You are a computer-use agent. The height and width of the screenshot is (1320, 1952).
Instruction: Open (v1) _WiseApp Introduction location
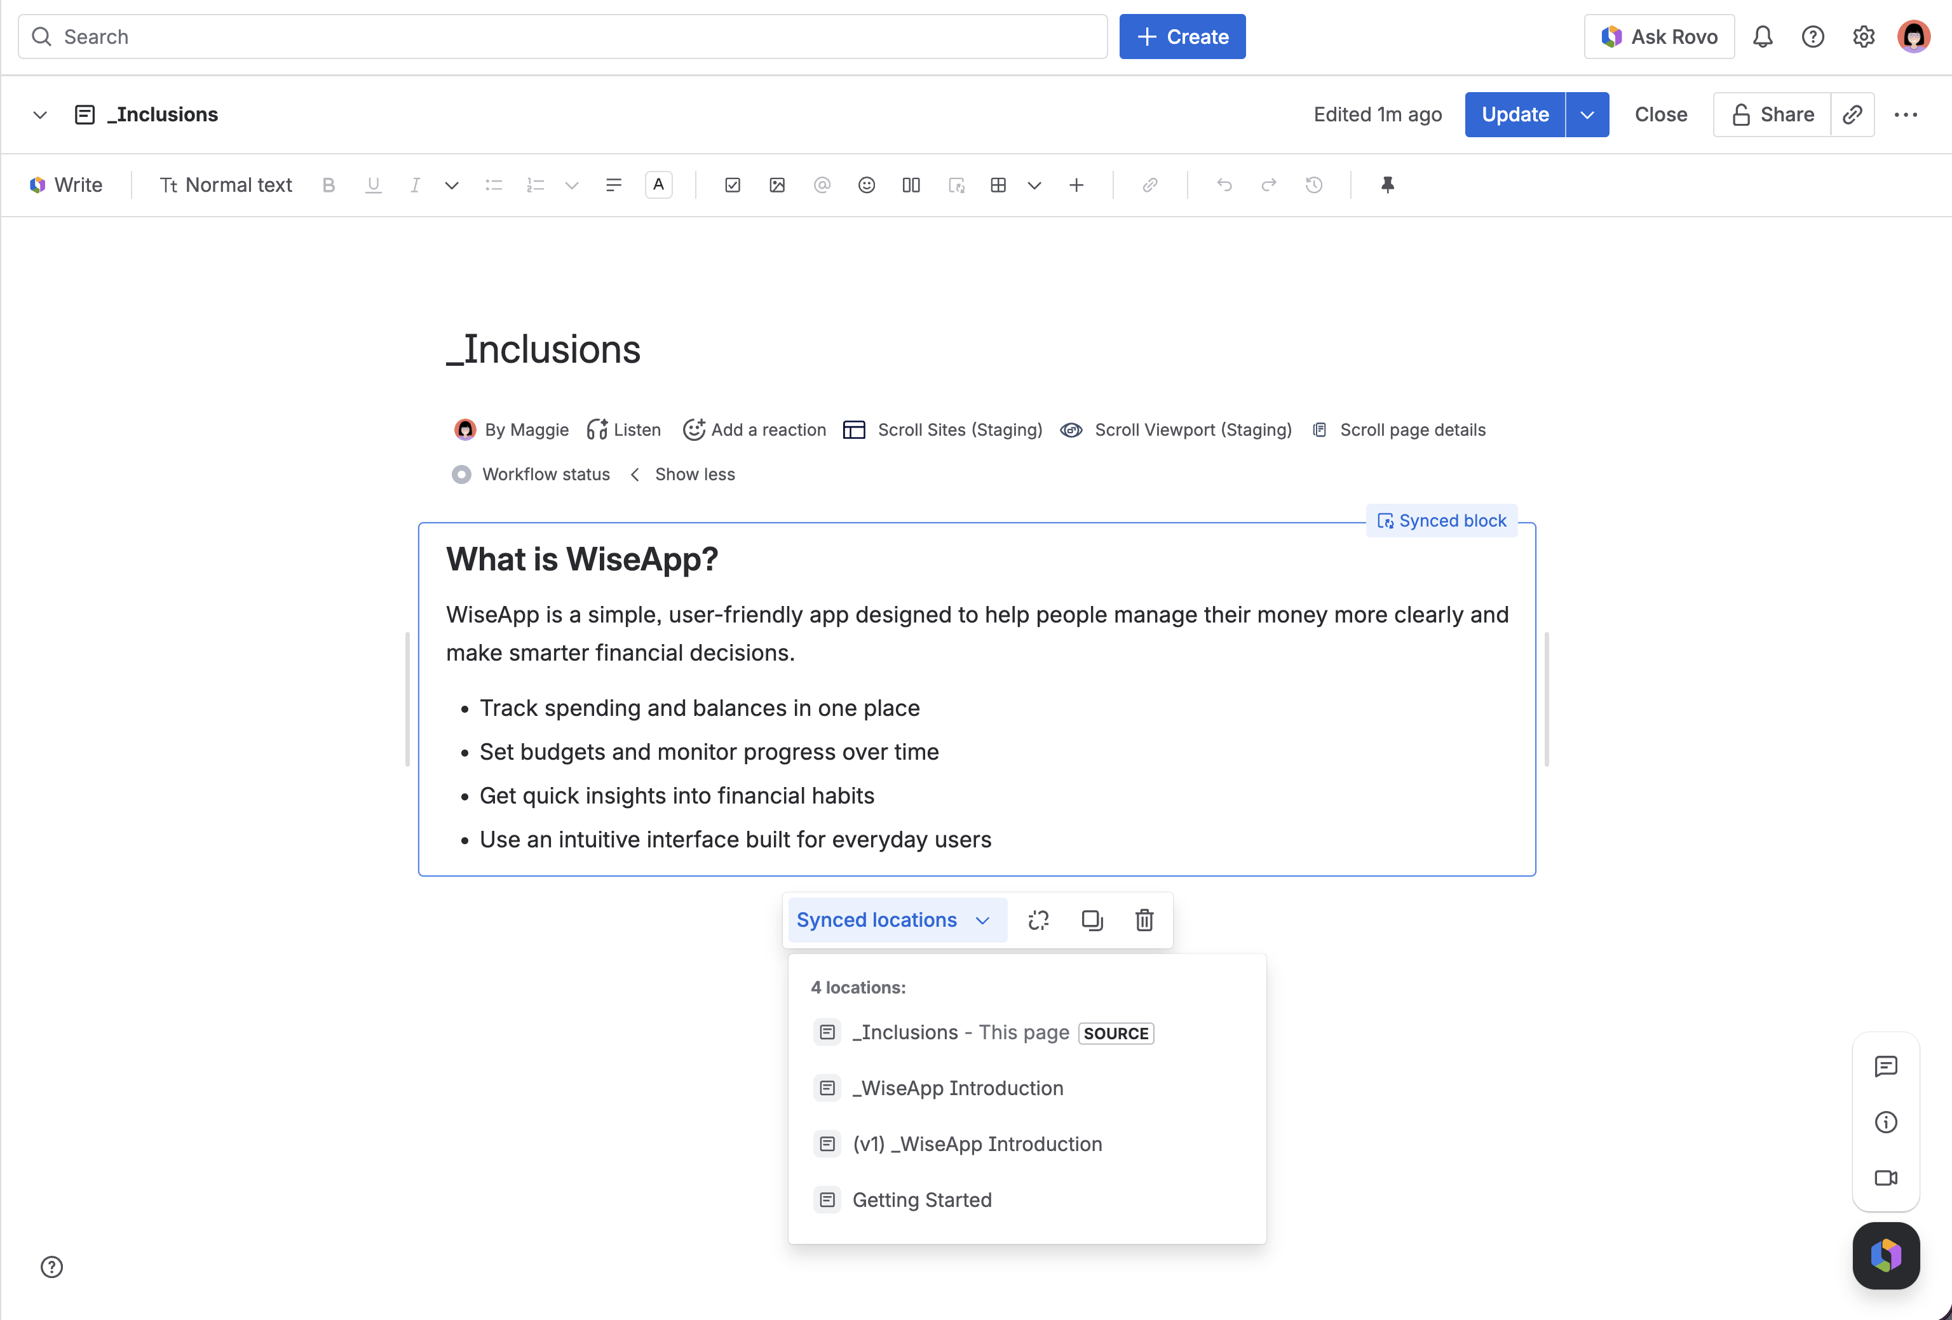[1026, 1145]
